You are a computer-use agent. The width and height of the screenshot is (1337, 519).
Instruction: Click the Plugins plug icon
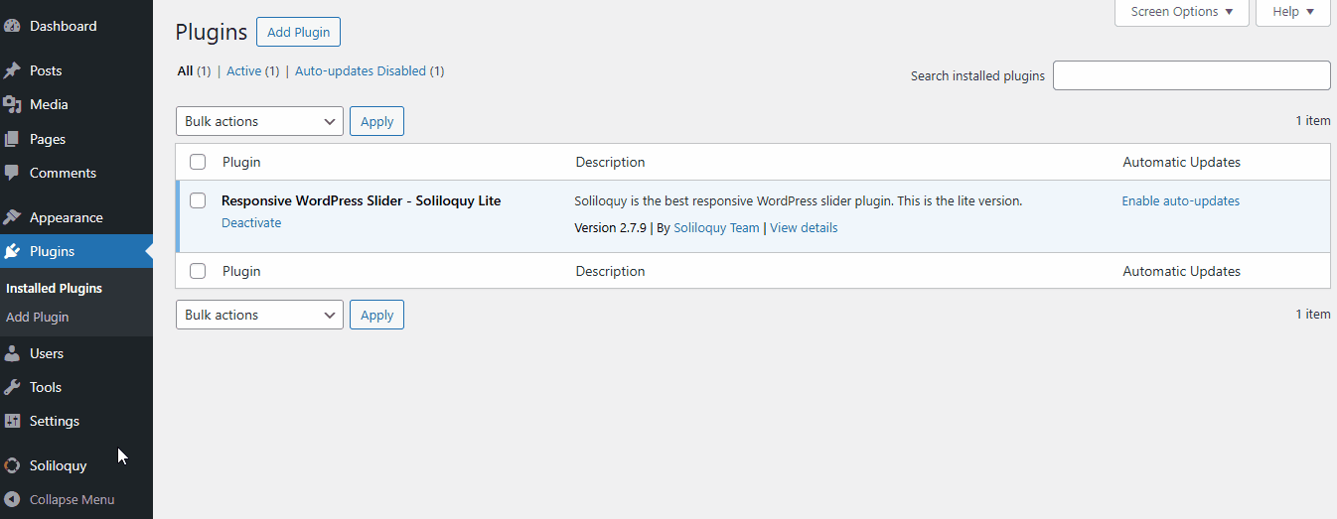(x=12, y=251)
